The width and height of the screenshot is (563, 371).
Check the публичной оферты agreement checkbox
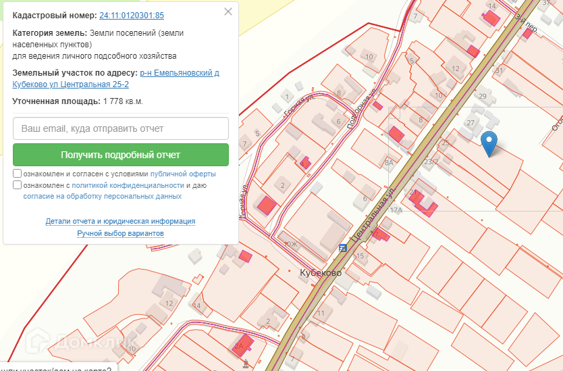tap(18, 174)
